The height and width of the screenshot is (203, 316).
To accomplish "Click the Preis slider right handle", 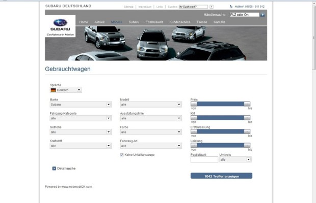I will point(247,104).
